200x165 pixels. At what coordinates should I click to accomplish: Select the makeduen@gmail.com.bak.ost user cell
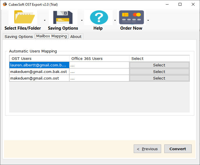coord(39,72)
